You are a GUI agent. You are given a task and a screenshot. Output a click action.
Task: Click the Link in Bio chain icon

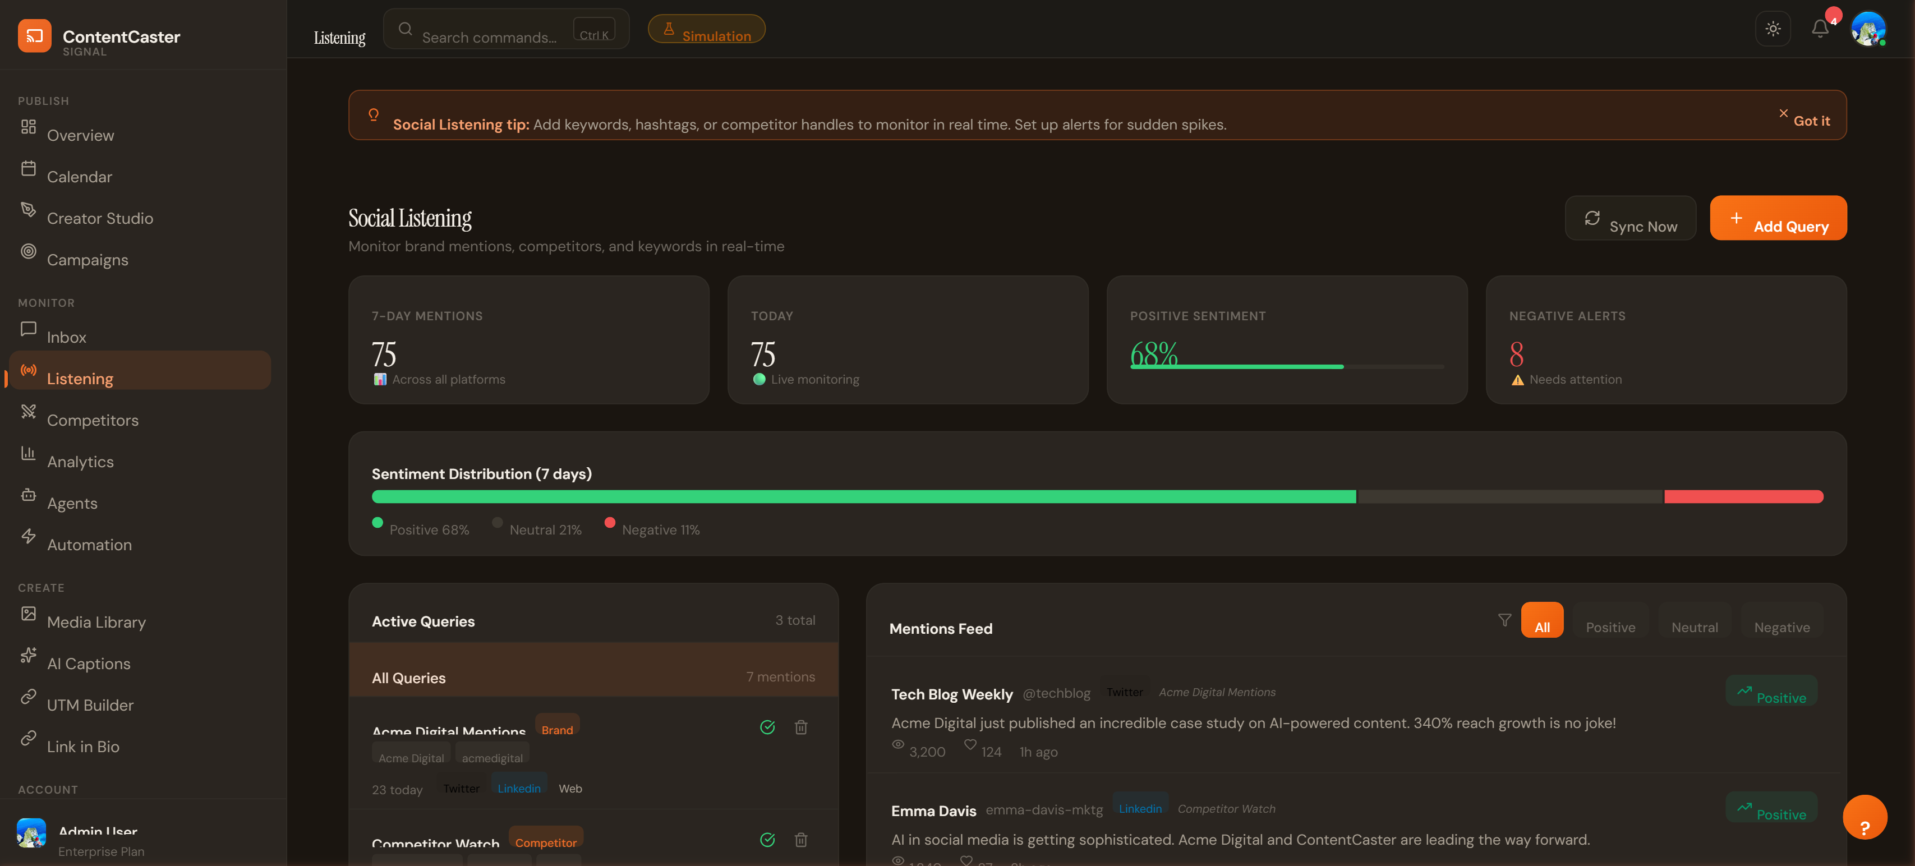click(28, 739)
